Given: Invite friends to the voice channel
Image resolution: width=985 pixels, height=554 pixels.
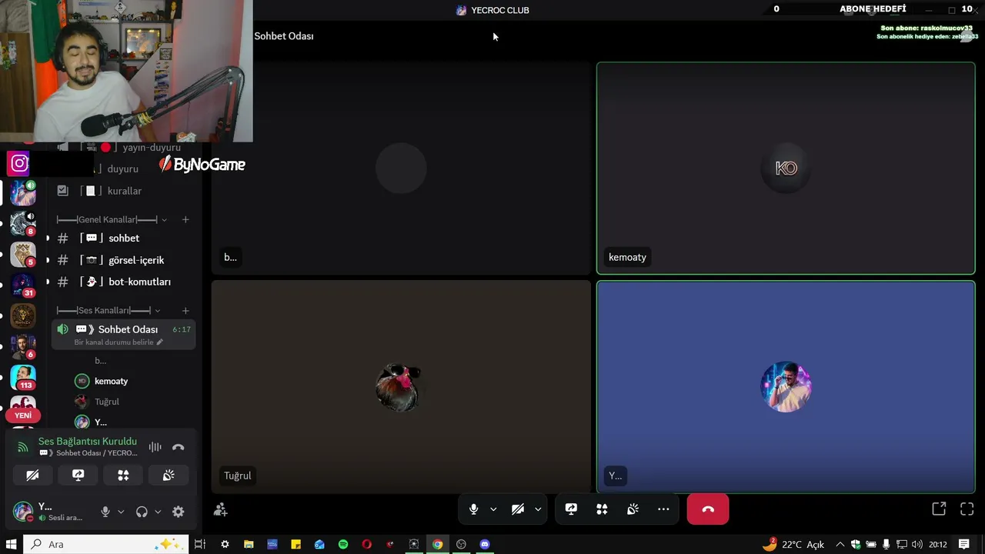Looking at the screenshot, I should pyautogui.click(x=221, y=509).
